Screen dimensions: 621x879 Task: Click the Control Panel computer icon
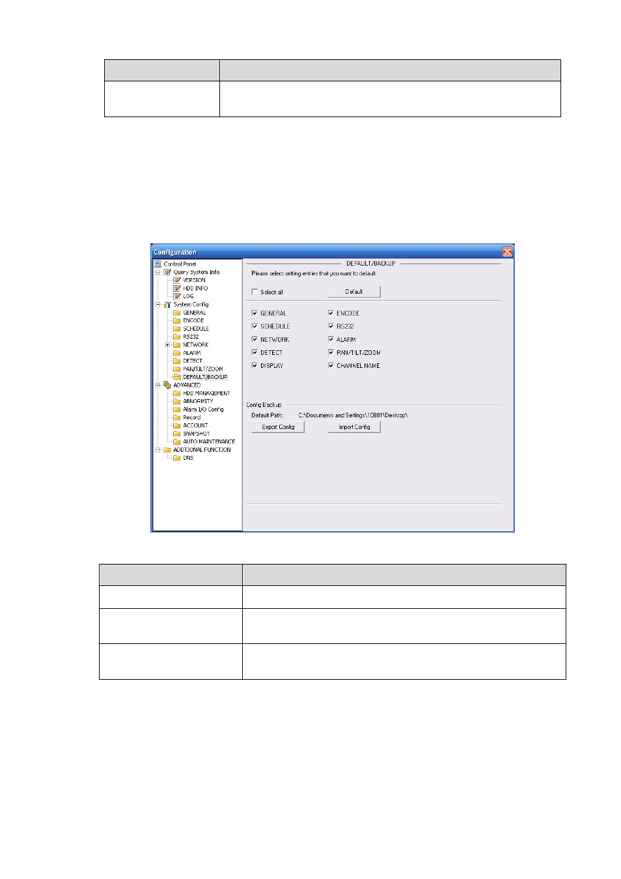pos(158,264)
